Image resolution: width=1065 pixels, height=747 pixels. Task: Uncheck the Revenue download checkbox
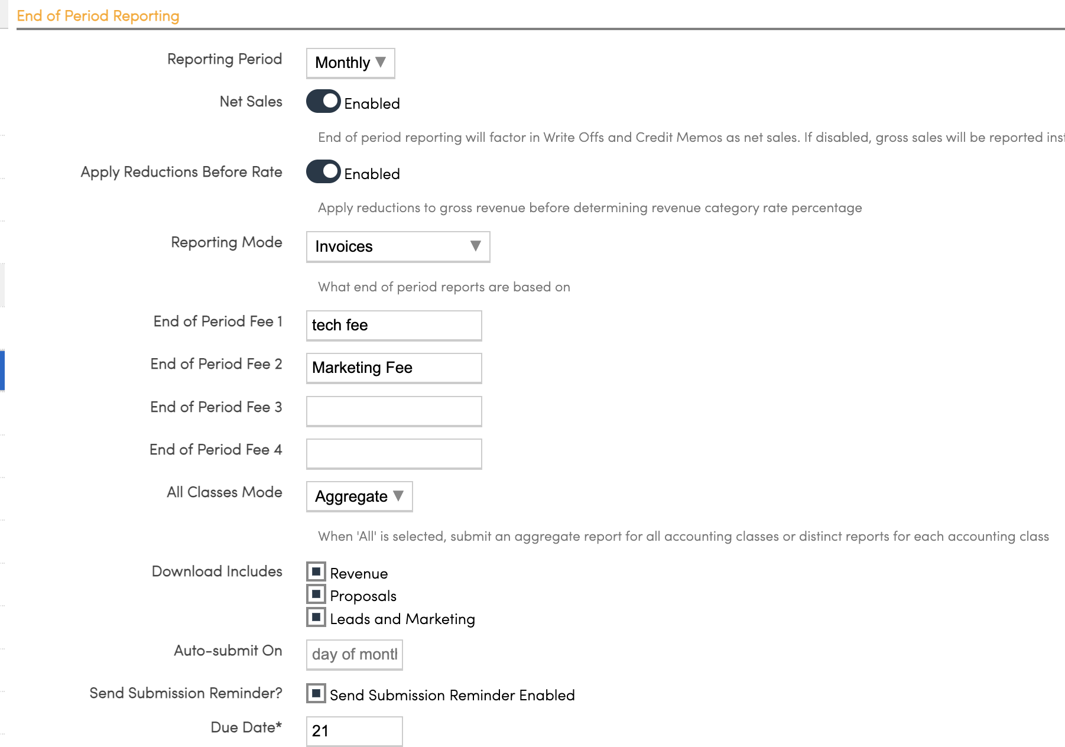tap(316, 571)
